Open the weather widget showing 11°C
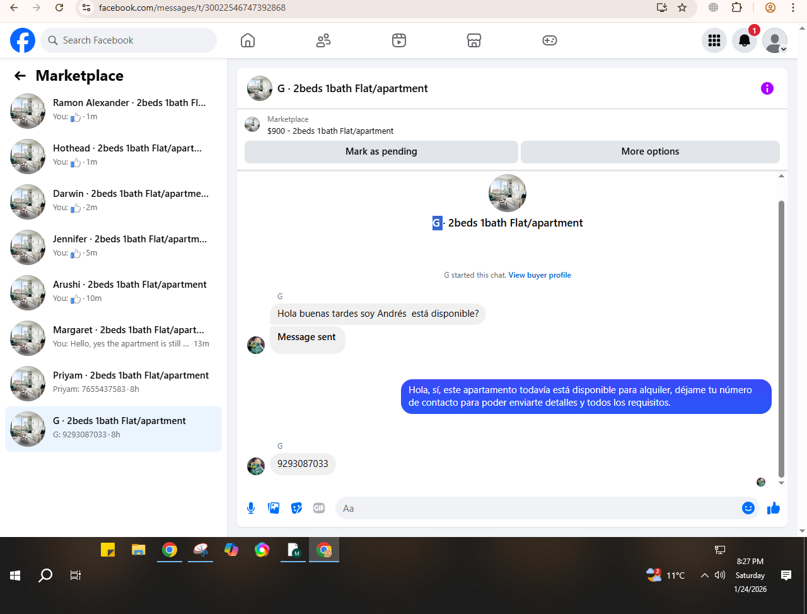 click(x=666, y=576)
